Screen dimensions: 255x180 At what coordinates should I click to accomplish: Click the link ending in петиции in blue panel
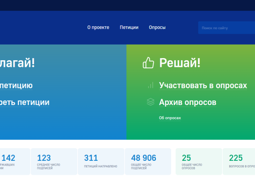pyautogui.click(x=25, y=102)
